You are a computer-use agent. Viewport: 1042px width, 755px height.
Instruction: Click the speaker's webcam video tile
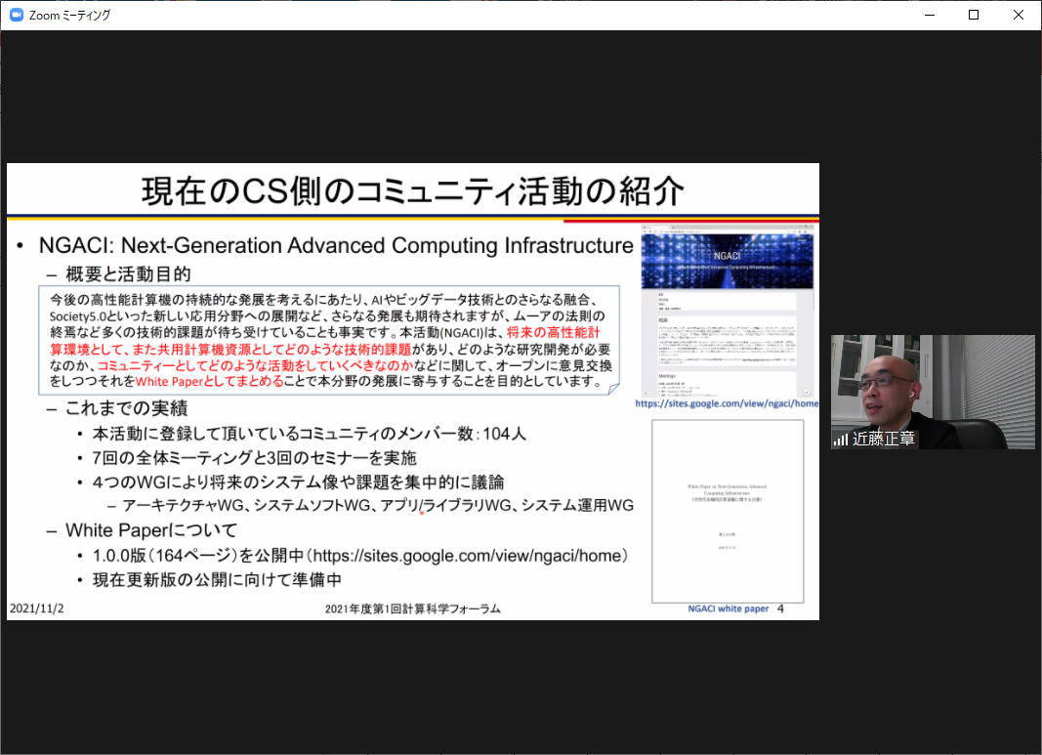[933, 391]
